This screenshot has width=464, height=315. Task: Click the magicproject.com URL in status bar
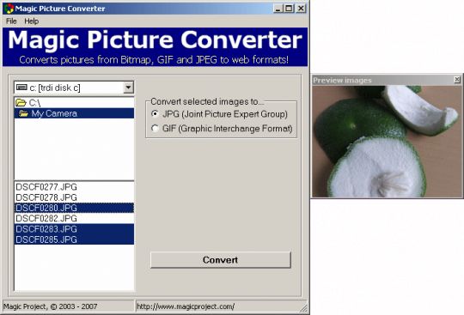(186, 306)
